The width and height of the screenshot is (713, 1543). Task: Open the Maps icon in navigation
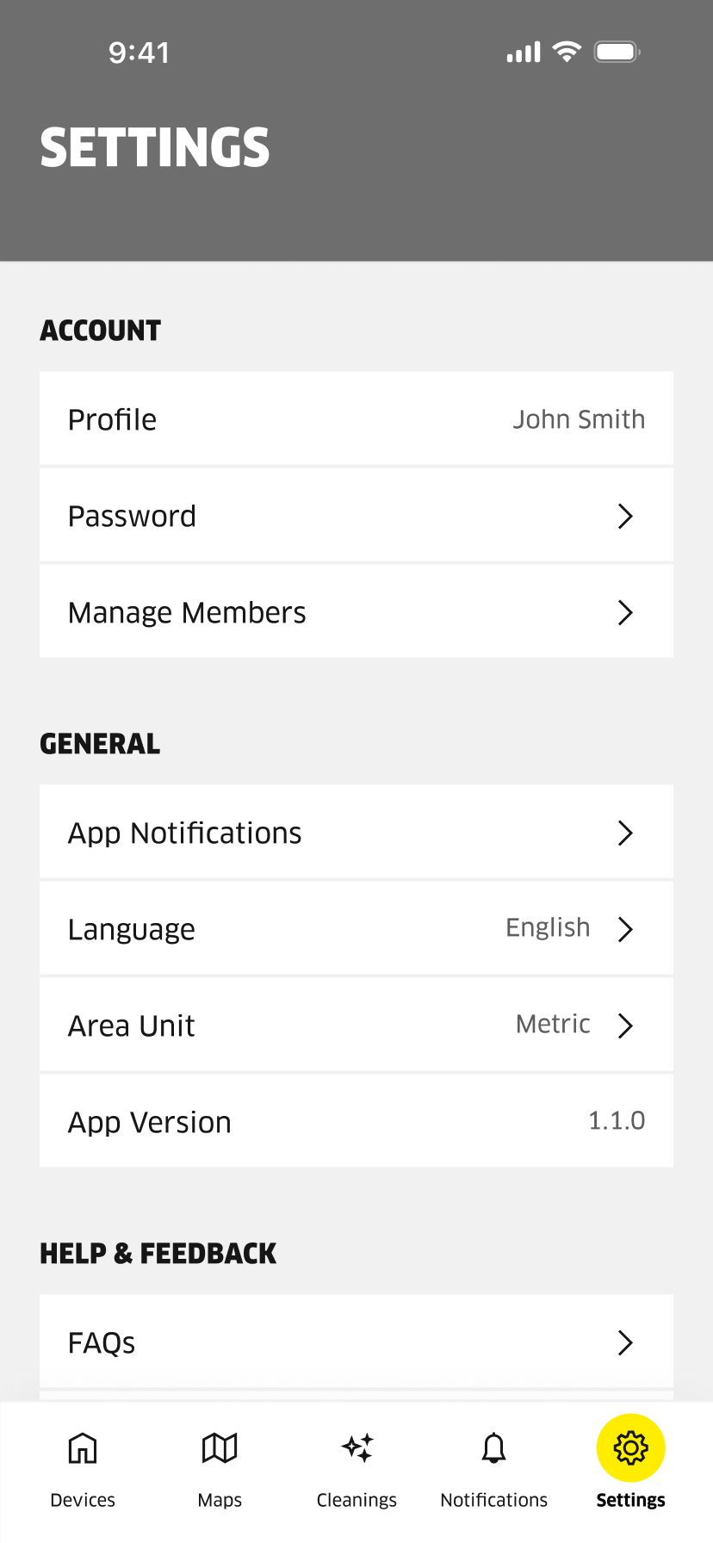point(220,1448)
